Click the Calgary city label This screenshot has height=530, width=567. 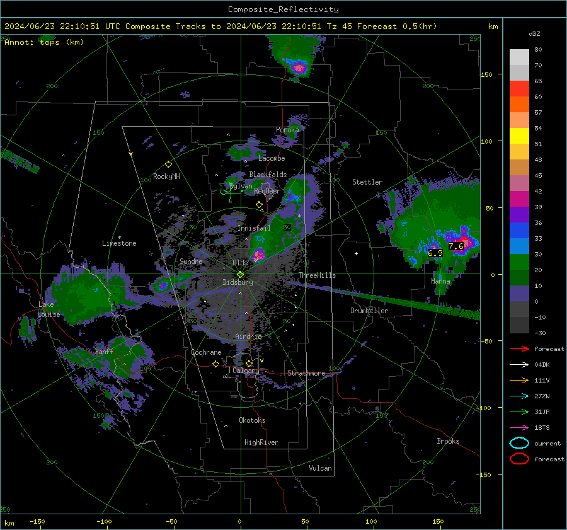click(246, 371)
